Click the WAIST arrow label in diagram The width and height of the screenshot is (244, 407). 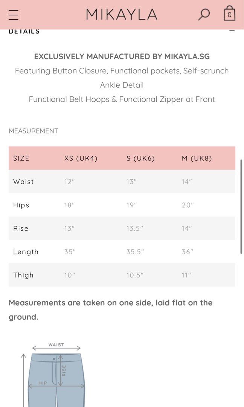click(56, 345)
